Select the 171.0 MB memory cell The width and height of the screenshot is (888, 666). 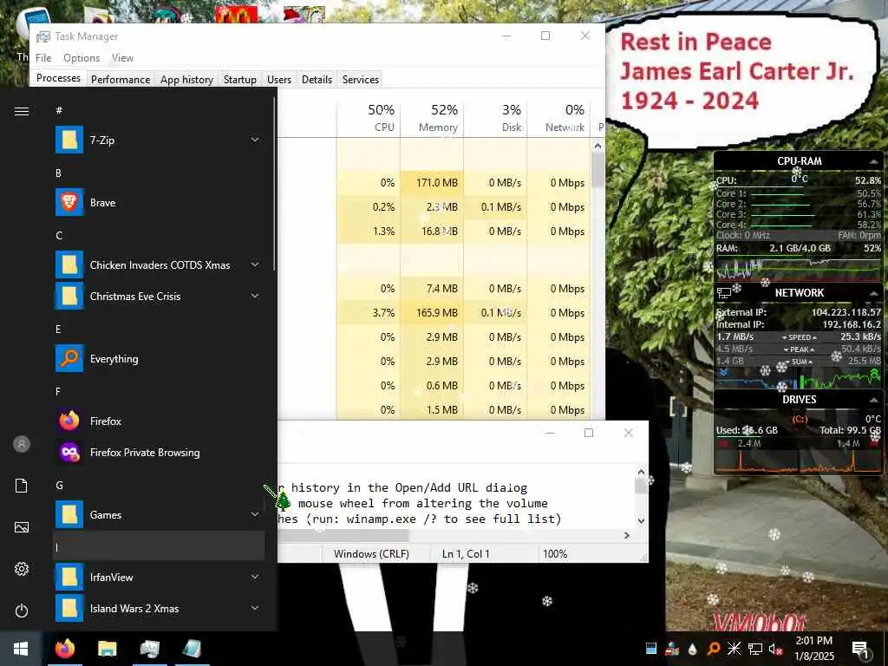click(x=432, y=183)
